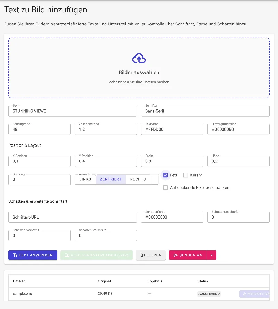This screenshot has width=278, height=309.
Task: Click the Dateien column header
Action: click(x=19, y=281)
